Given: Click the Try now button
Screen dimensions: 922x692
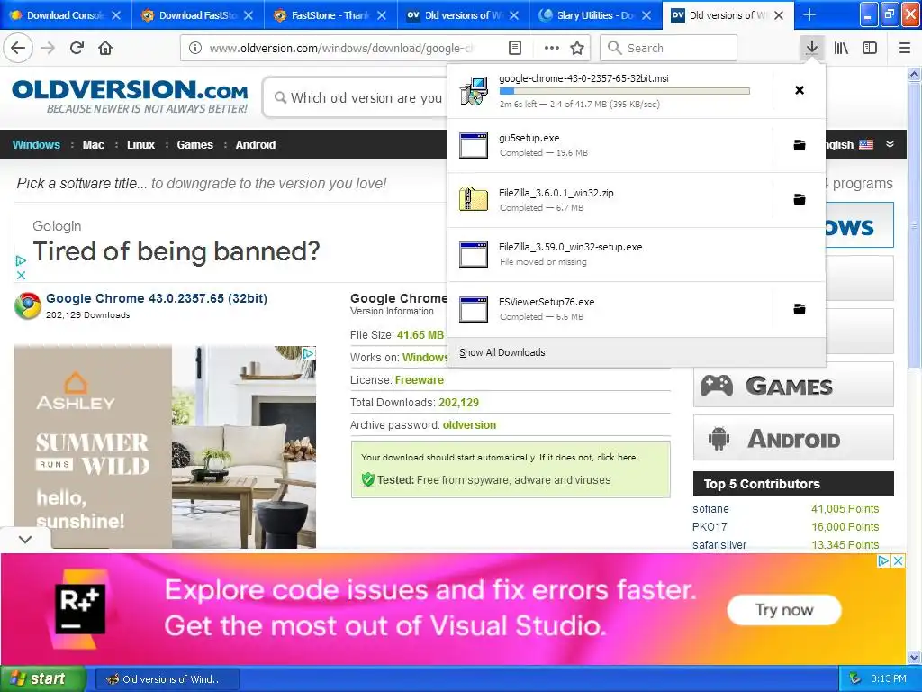Looking at the screenshot, I should [784, 610].
